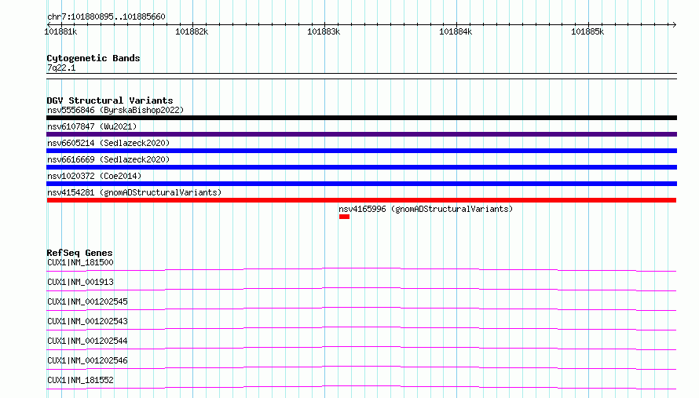This screenshot has width=699, height=398.
Task: Click the magenta intron line under NM_181500
Action: [x=361, y=269]
